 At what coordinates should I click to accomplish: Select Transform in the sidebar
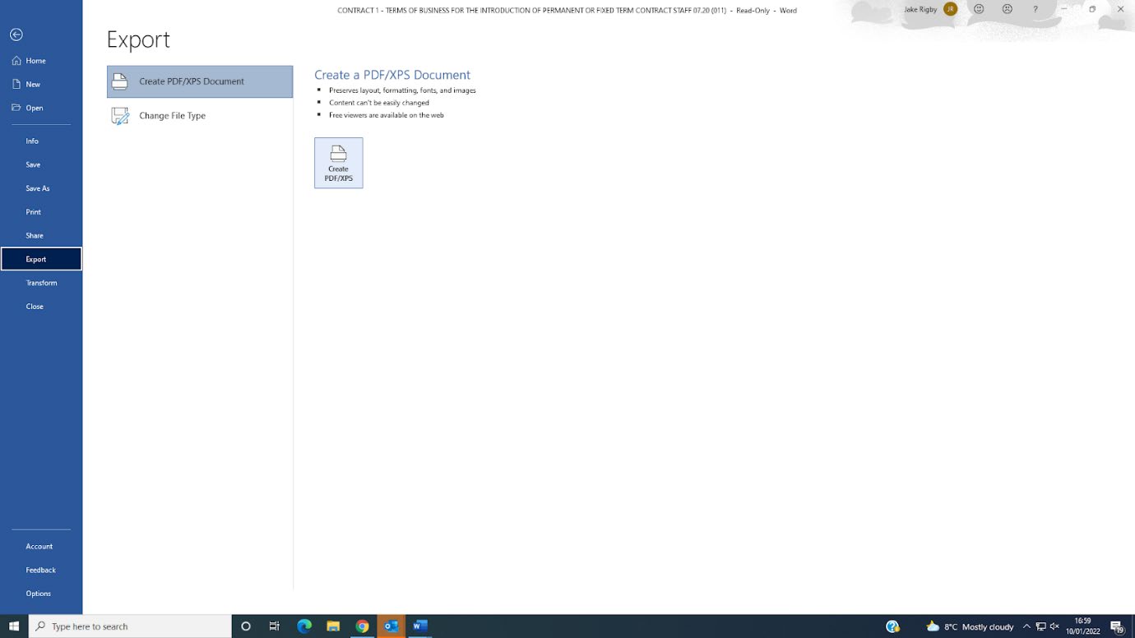tap(41, 283)
